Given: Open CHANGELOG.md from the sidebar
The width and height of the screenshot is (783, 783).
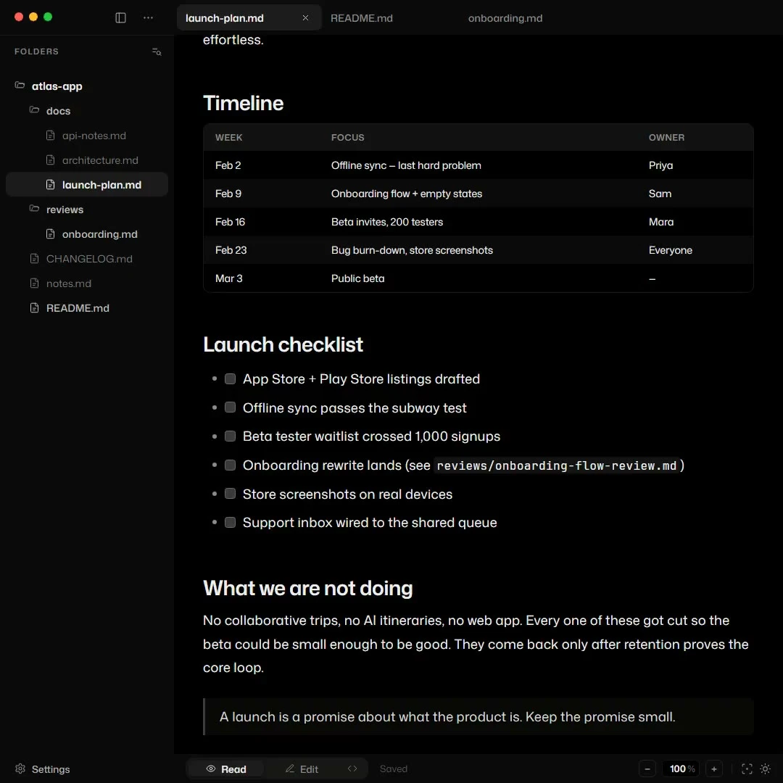Looking at the screenshot, I should click(89, 259).
